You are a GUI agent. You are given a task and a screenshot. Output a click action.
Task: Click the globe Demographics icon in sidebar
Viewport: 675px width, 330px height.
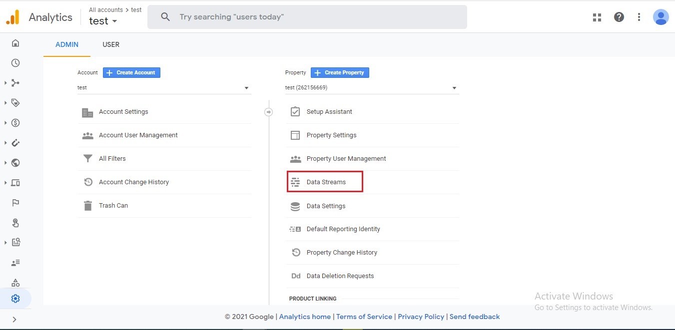(x=15, y=163)
